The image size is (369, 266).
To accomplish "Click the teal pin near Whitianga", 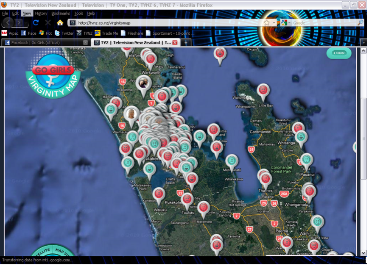I will [x=301, y=137].
